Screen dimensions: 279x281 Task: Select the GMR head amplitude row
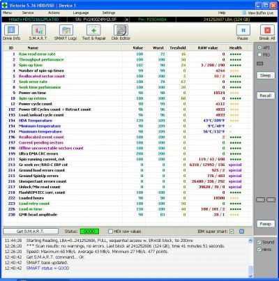(128, 215)
